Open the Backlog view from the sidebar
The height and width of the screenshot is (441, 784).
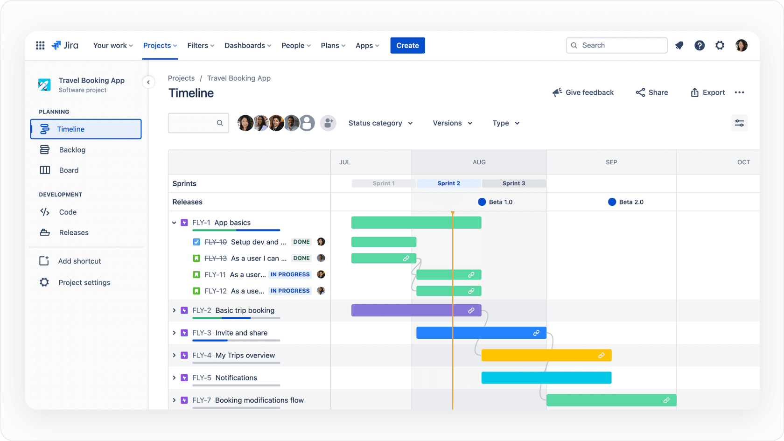72,149
